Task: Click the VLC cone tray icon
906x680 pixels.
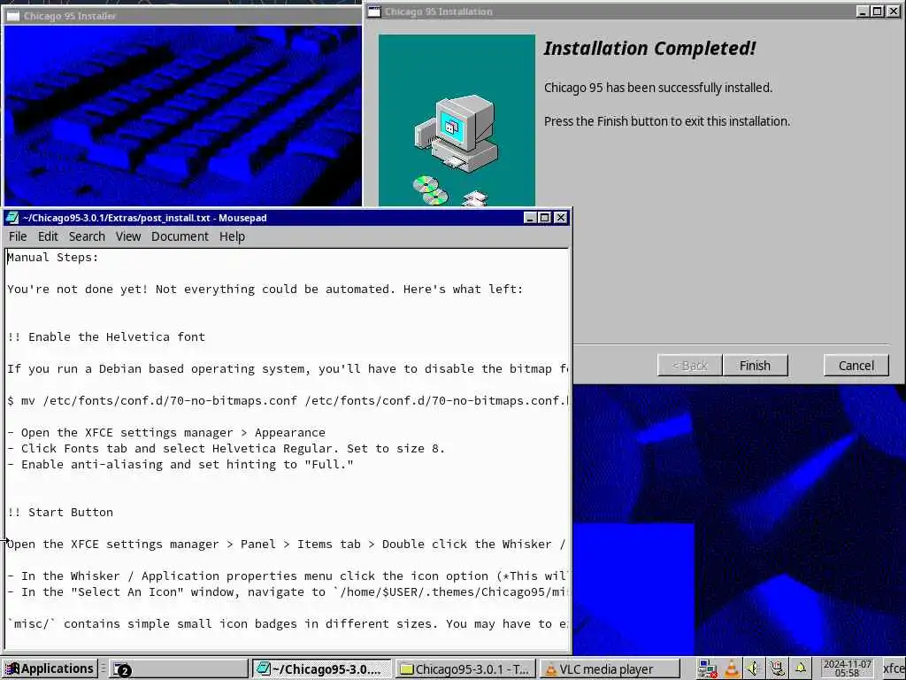Action: click(732, 669)
